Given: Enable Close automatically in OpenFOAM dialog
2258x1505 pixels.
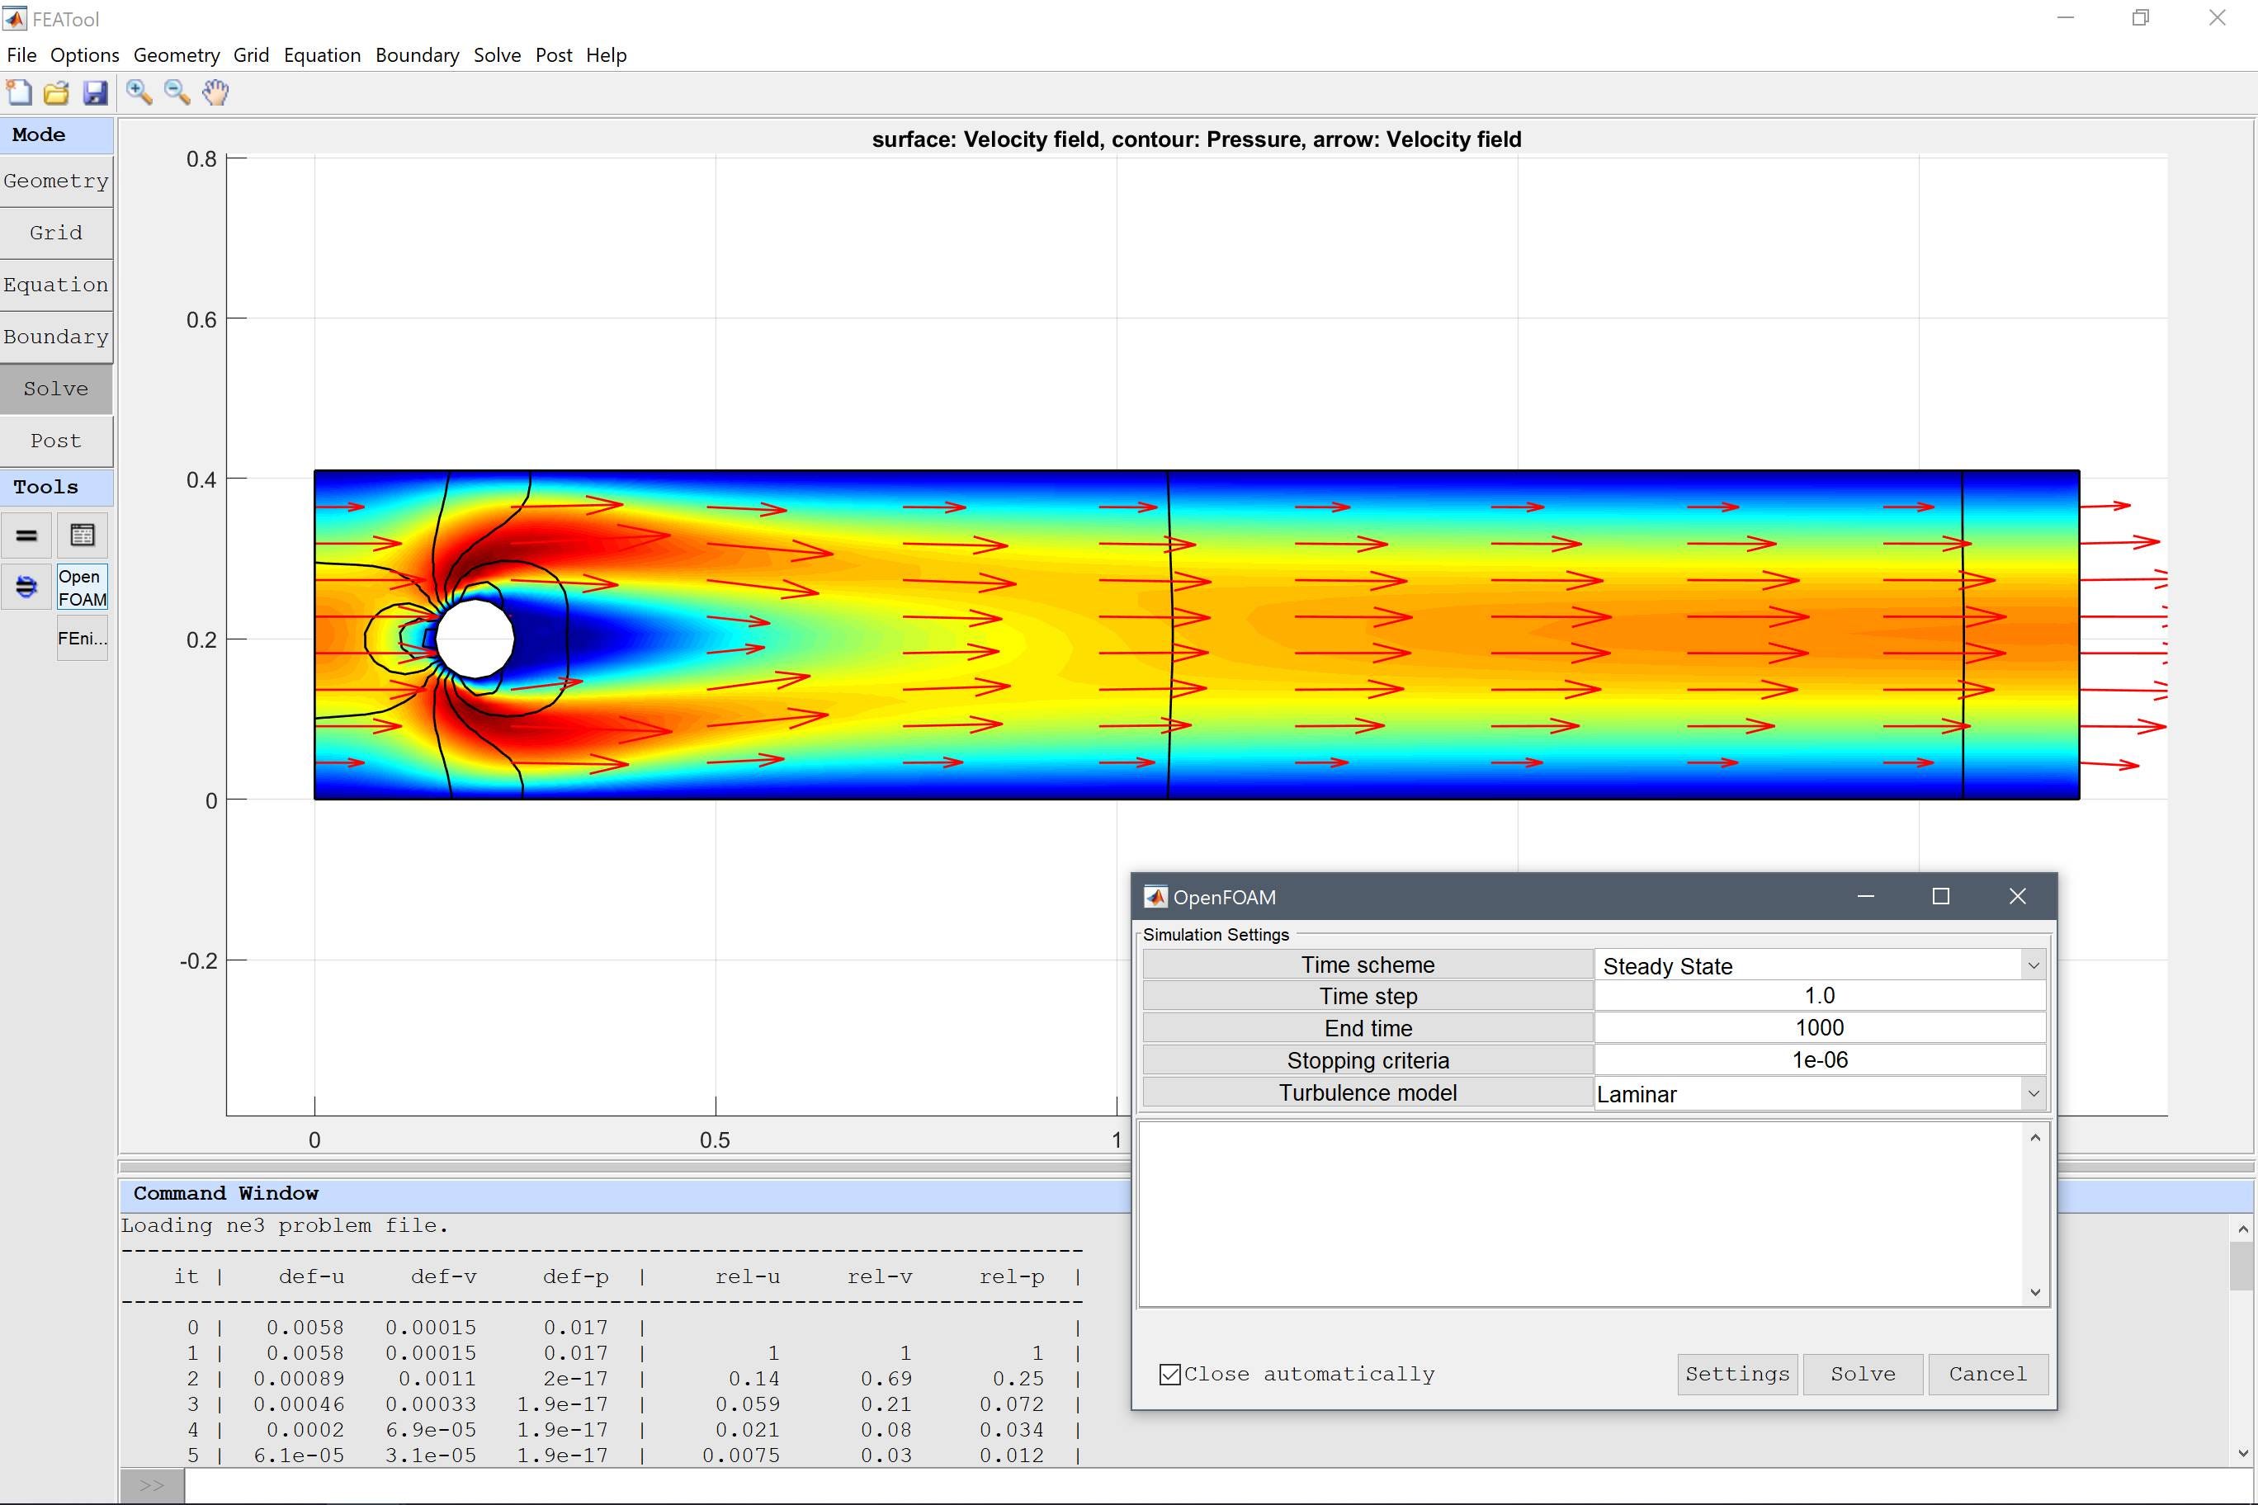Looking at the screenshot, I should point(1169,1374).
